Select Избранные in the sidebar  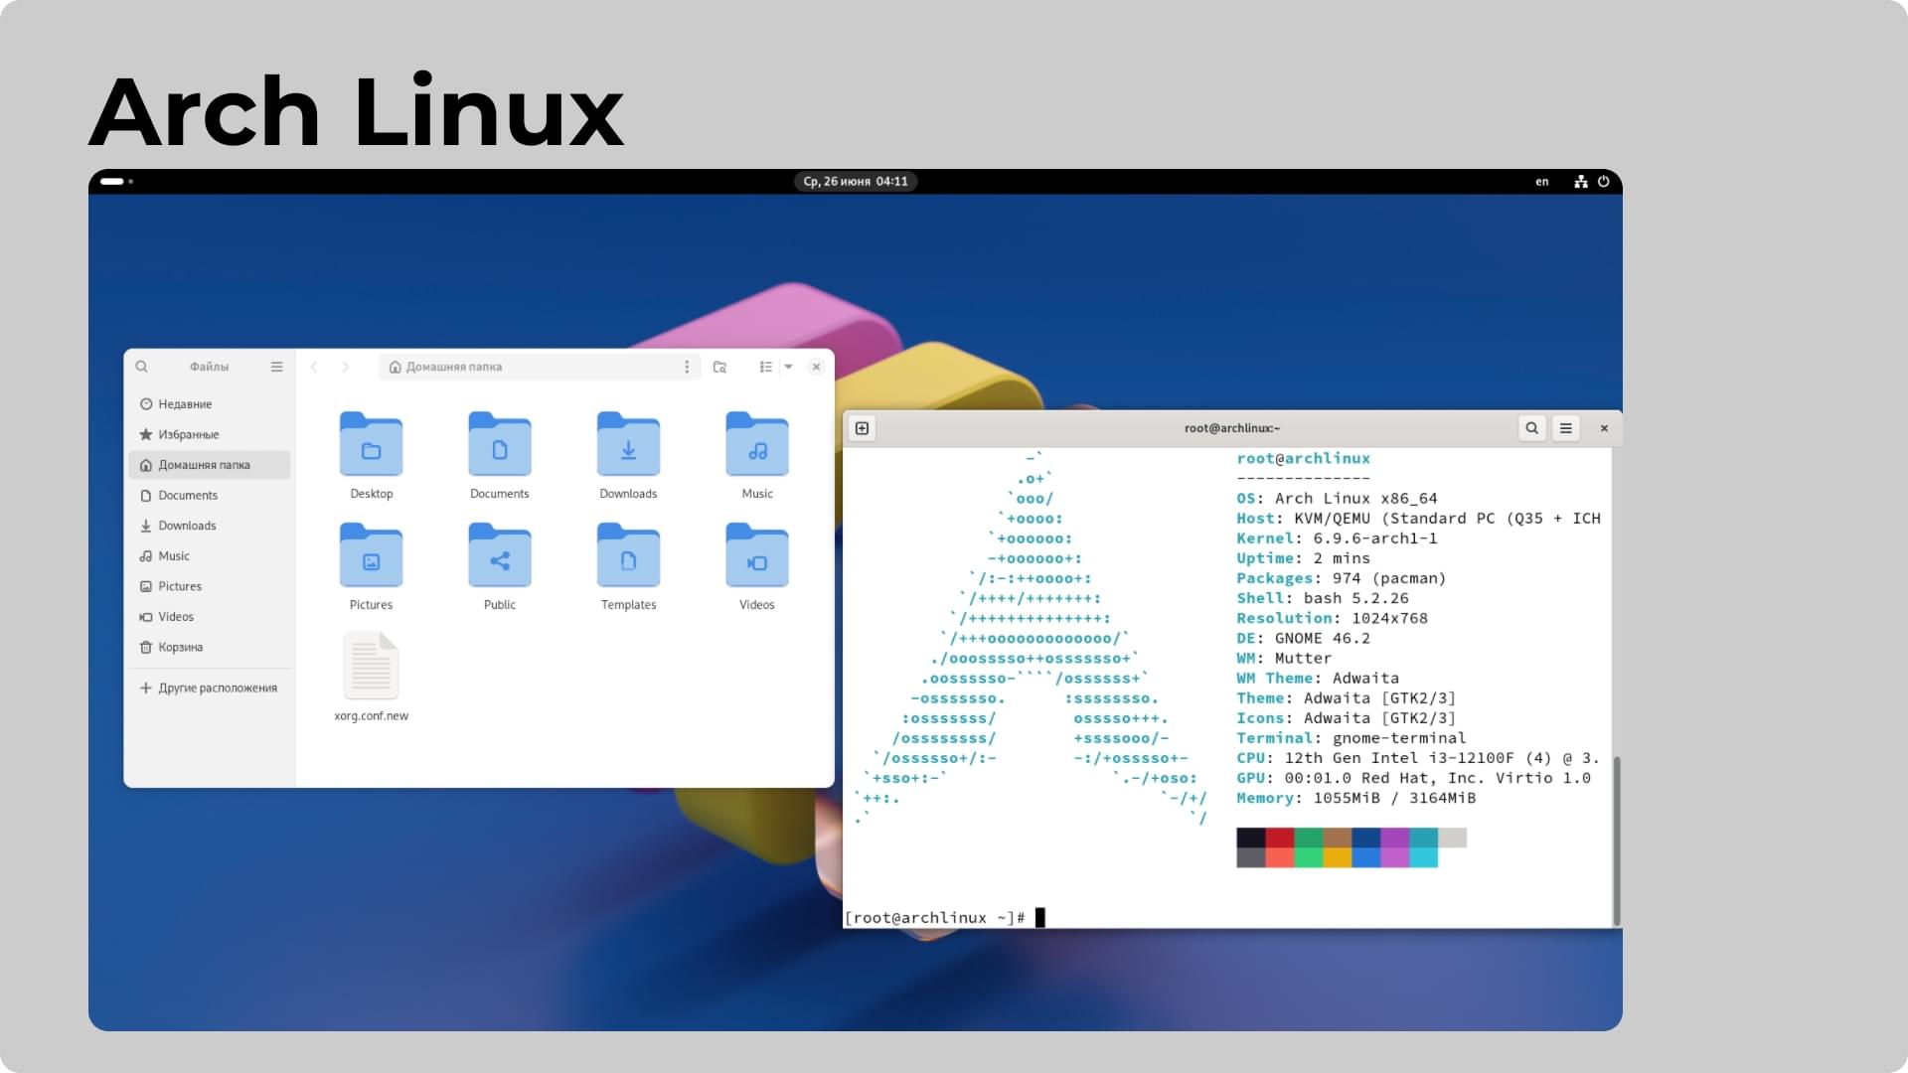click(x=209, y=434)
